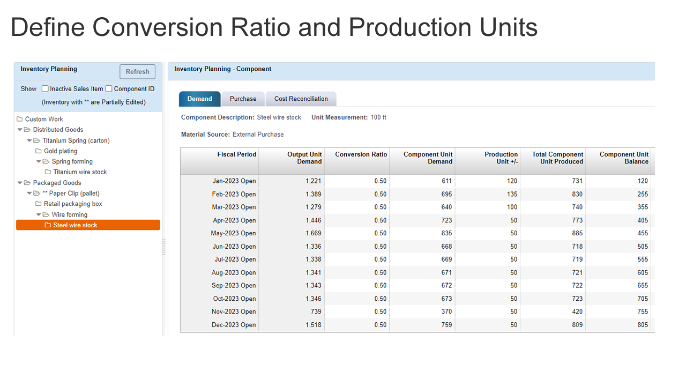Screen dimensions: 686x386
Task: Click the Output Unit Demand column header
Action: click(292, 161)
